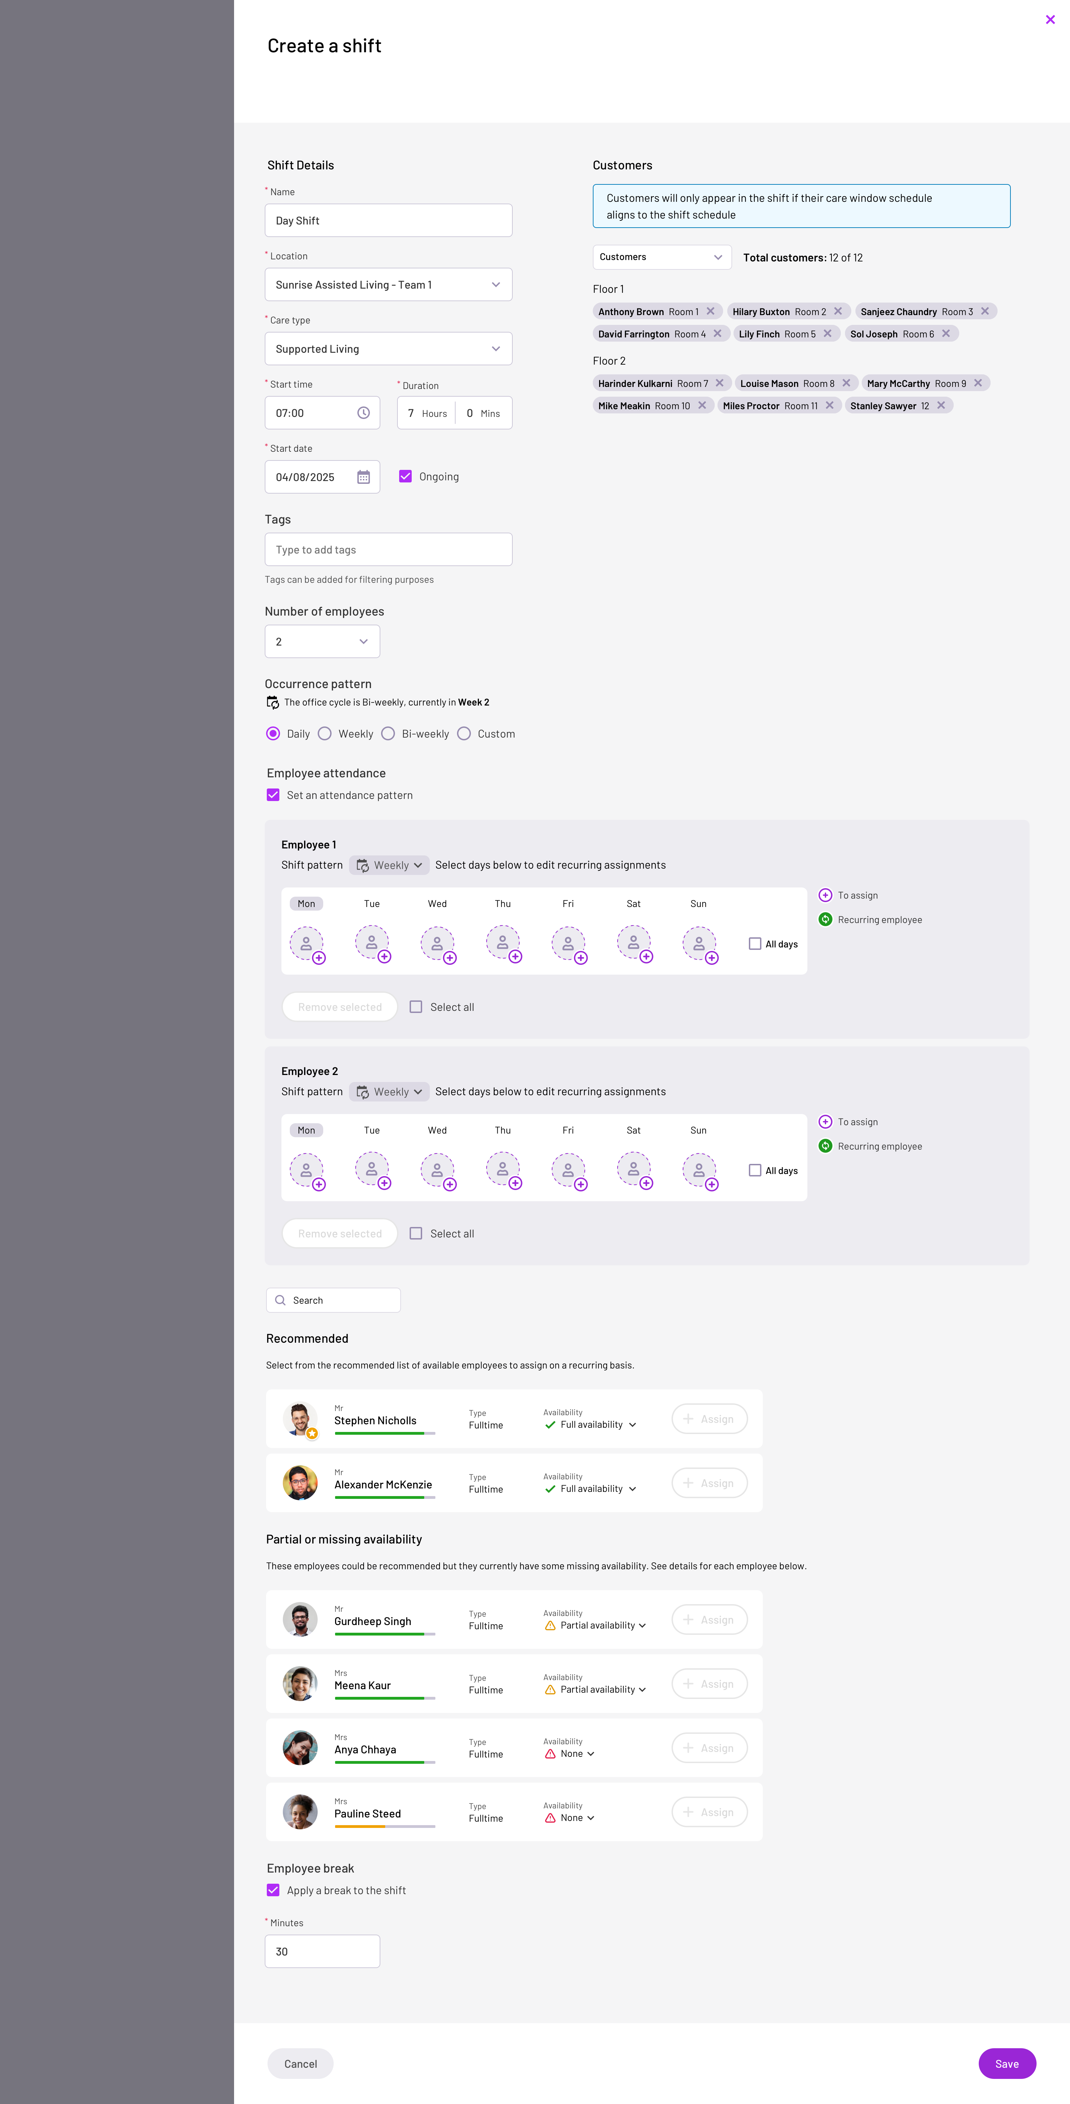Open the Number of employees dropdown
This screenshot has width=1070, height=2104.
(323, 641)
